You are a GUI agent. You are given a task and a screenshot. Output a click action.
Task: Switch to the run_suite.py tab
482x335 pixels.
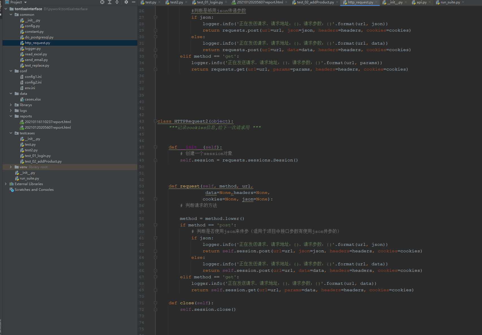pyautogui.click(x=450, y=2)
